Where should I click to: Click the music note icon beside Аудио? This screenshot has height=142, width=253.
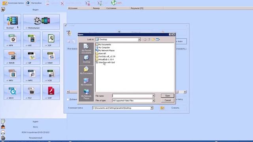(x=3, y=121)
